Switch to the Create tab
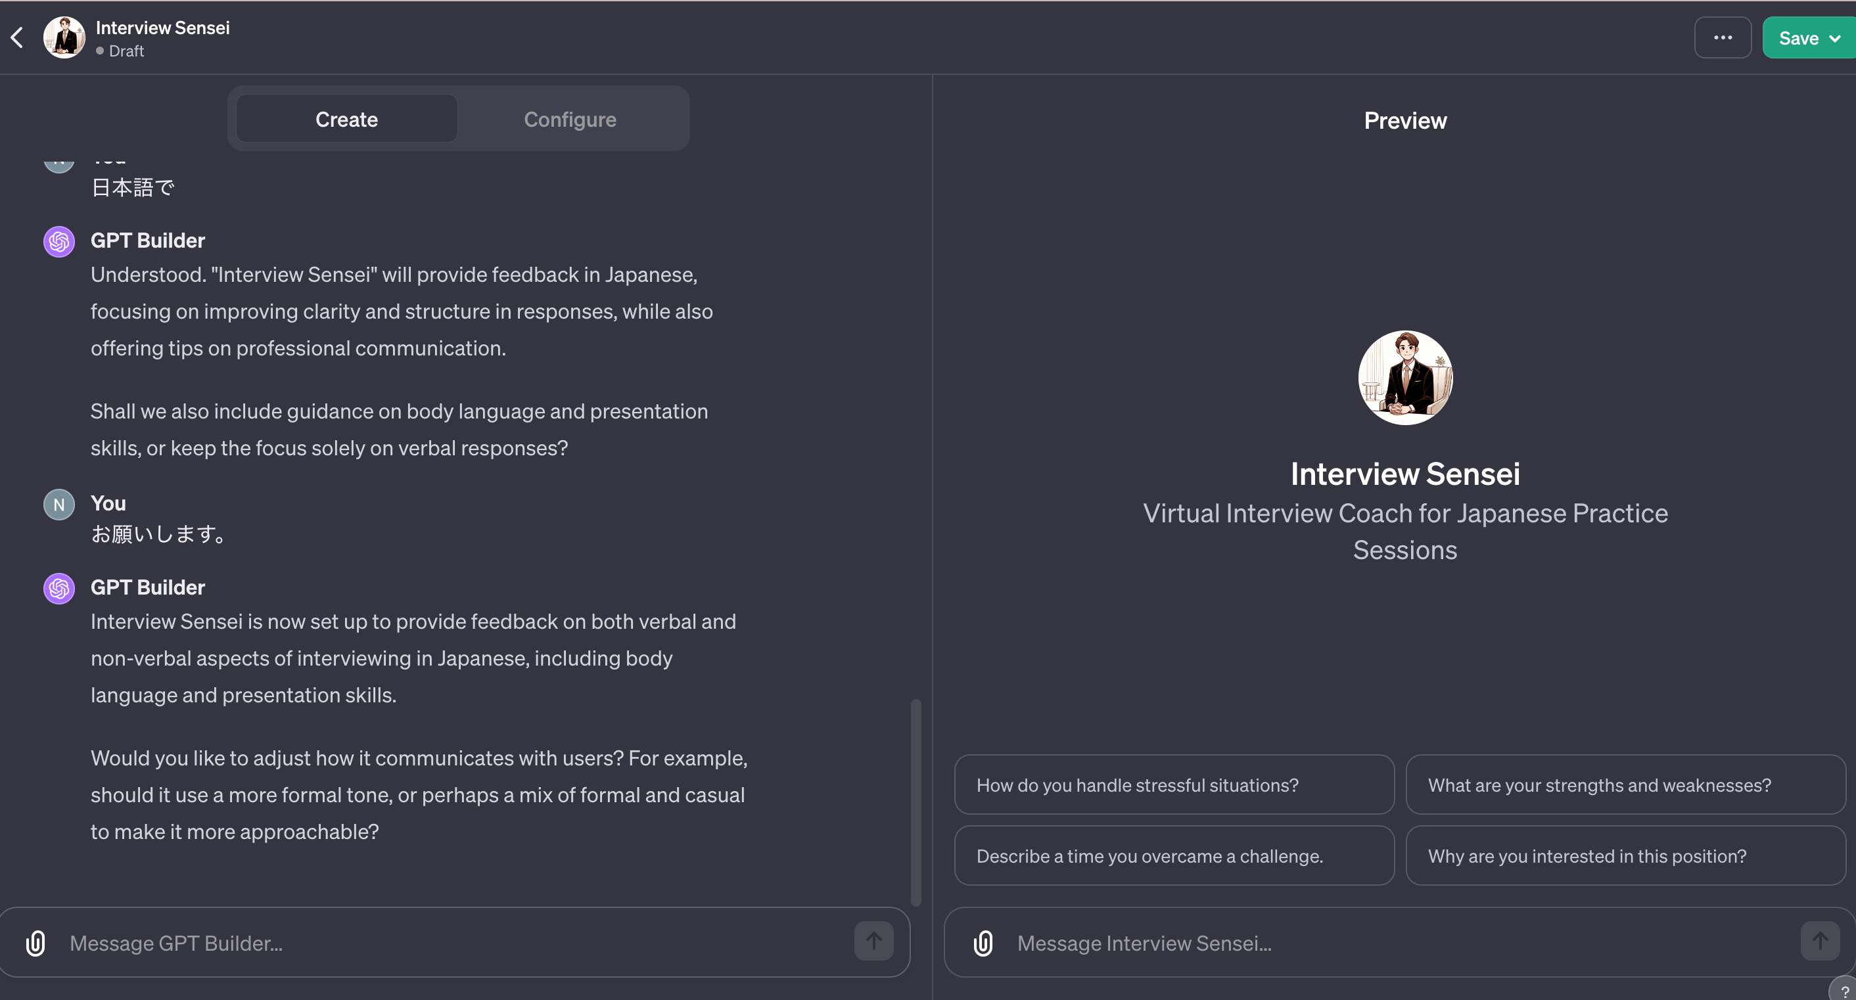 point(346,119)
